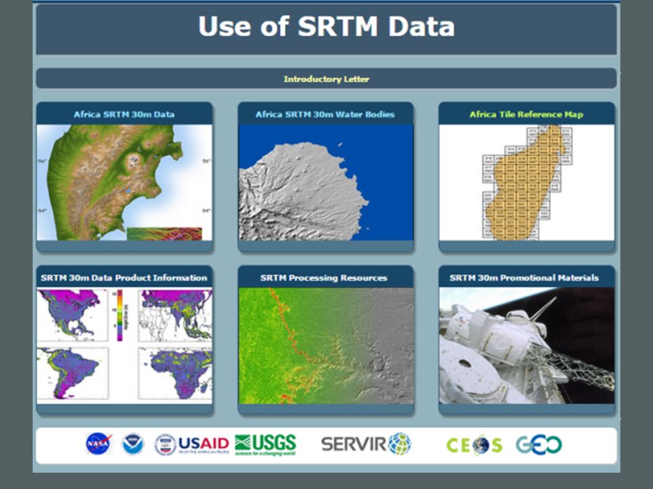Open SRTM Processing Resources heading

click(324, 278)
